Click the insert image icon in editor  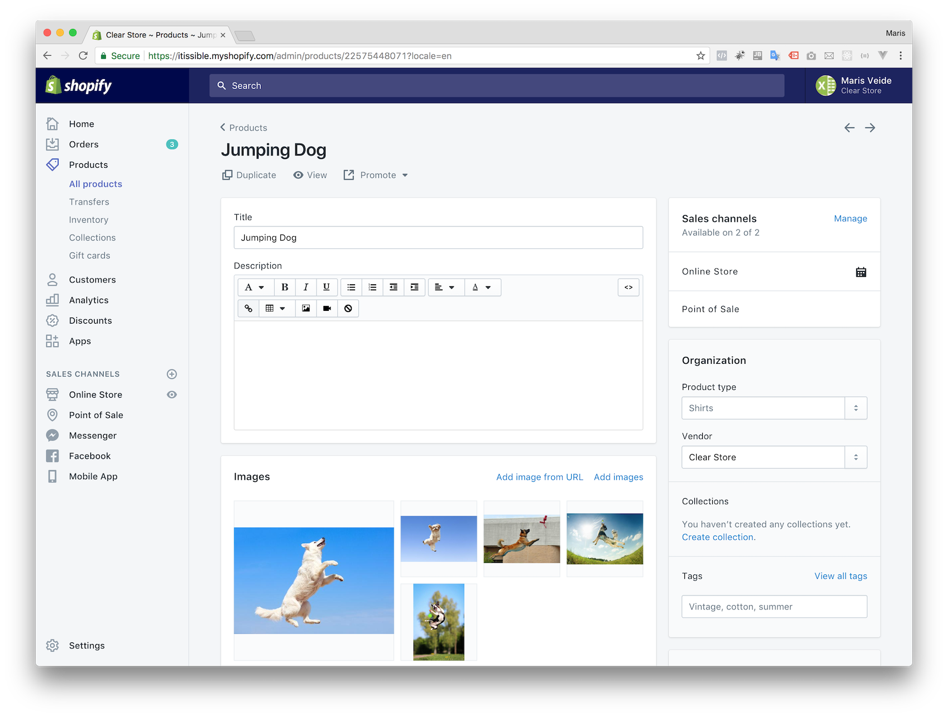[x=306, y=309]
